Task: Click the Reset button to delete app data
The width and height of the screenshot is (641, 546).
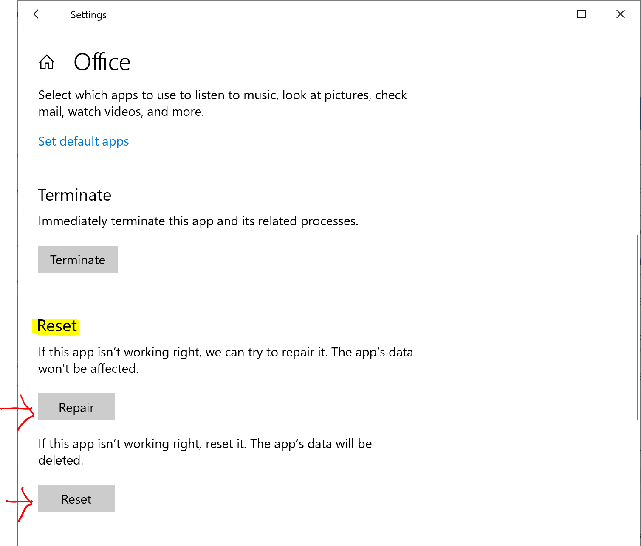Action: [x=76, y=498]
